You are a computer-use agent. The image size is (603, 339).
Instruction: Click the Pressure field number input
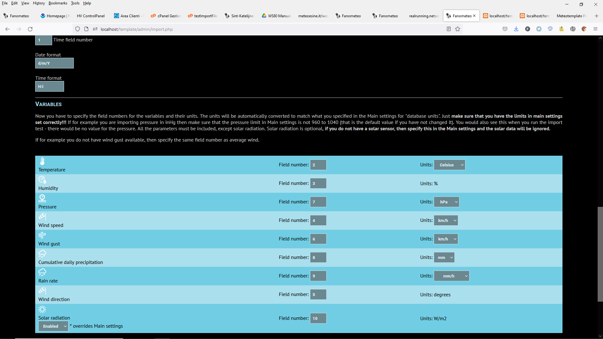coord(318,202)
